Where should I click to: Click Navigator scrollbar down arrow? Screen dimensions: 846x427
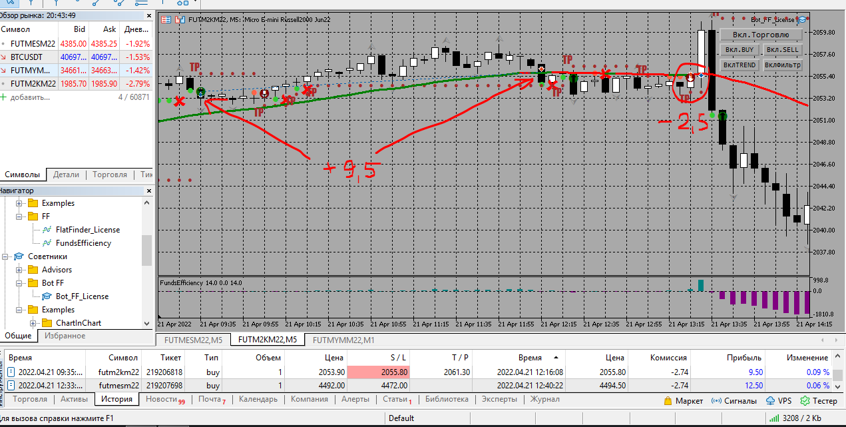tap(147, 323)
